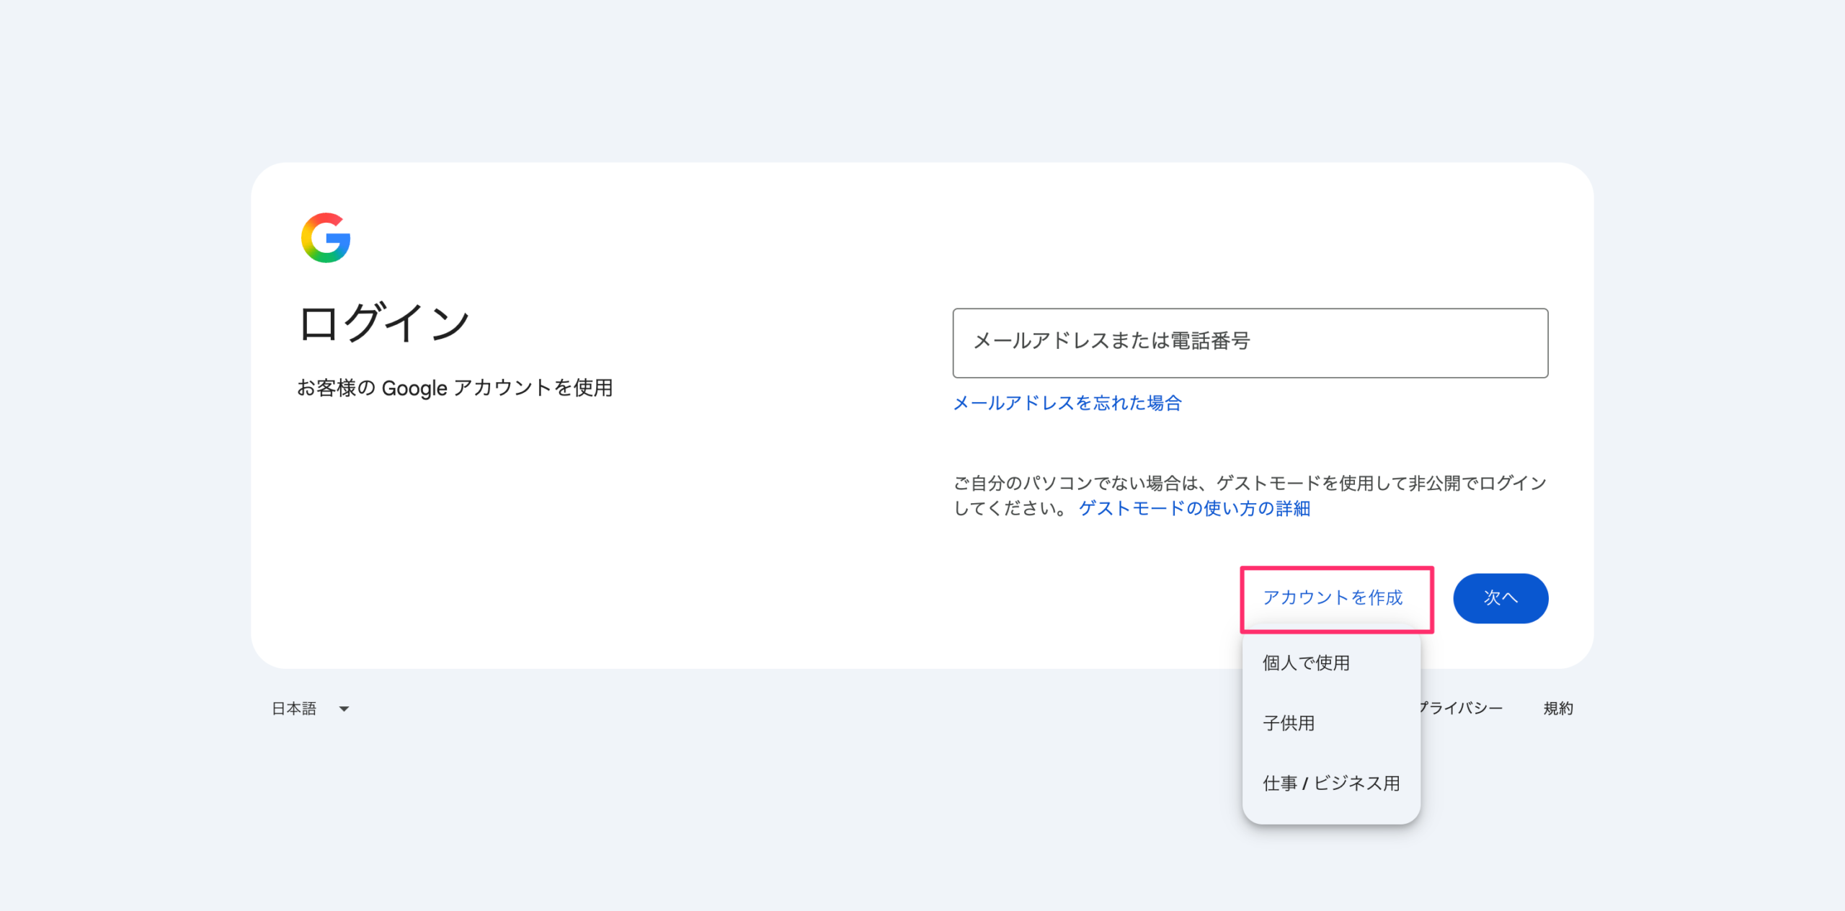Open the 日本語 language dropdown
Image resolution: width=1845 pixels, height=911 pixels.
click(x=311, y=708)
